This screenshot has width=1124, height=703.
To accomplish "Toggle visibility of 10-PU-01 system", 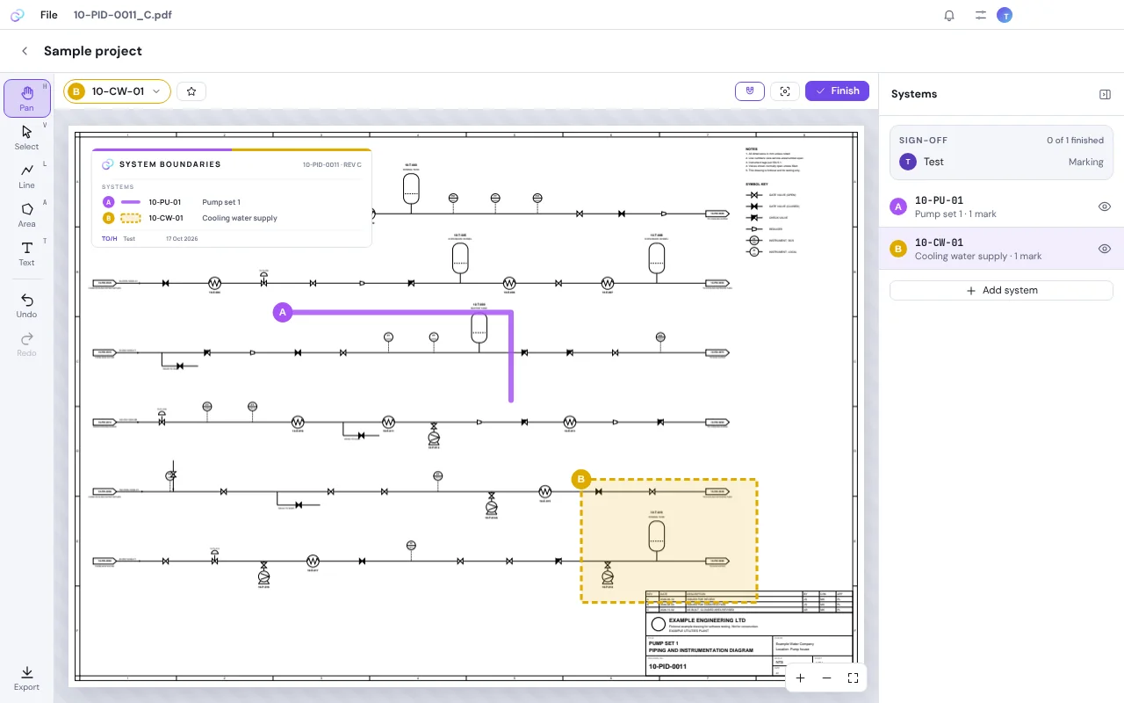I will point(1105,207).
